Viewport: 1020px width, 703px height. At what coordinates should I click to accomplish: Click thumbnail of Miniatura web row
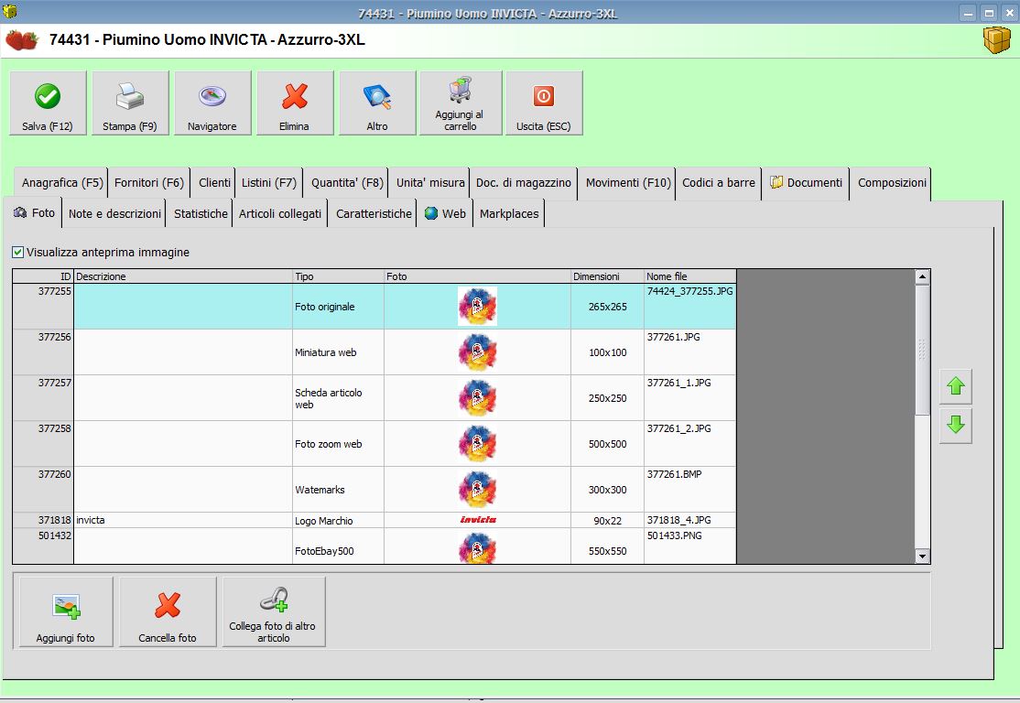click(477, 351)
